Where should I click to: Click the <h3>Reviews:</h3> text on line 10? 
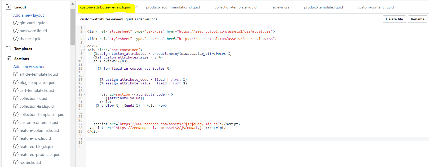111,61
